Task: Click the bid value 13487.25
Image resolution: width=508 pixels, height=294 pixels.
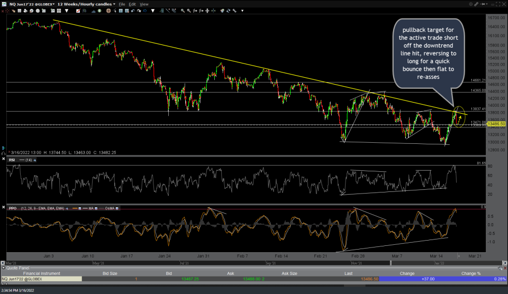Action: click(x=190, y=279)
